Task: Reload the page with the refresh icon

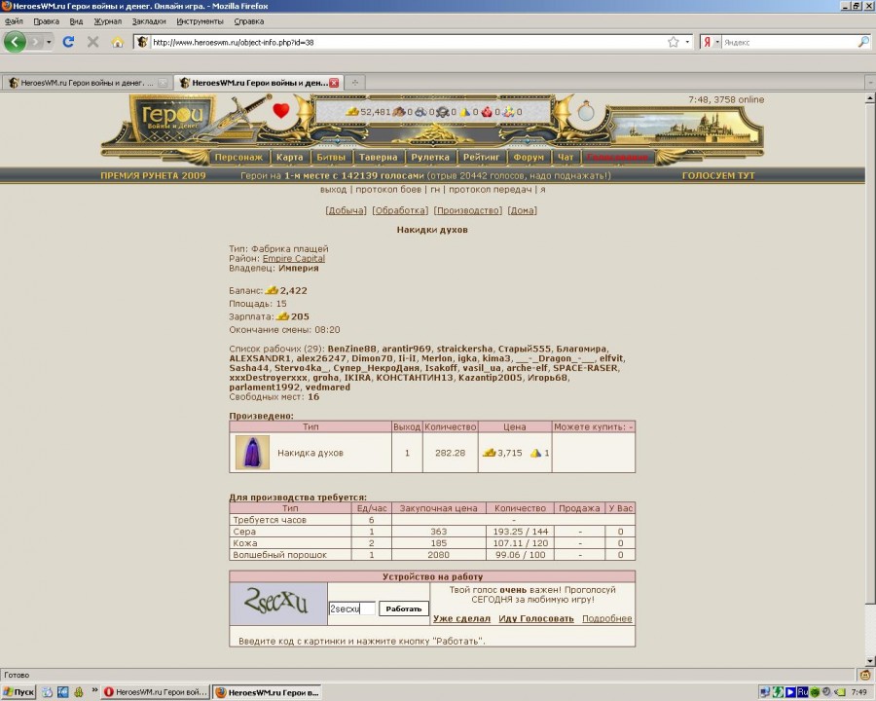Action: tap(68, 42)
